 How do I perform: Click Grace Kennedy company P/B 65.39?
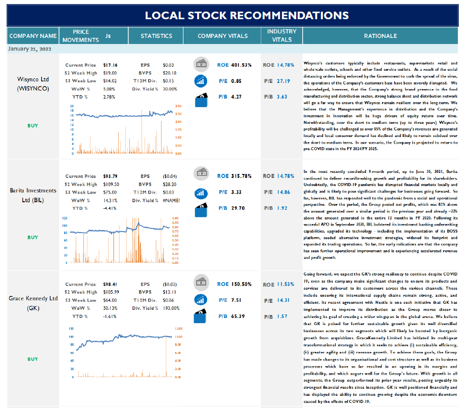[x=238, y=316]
